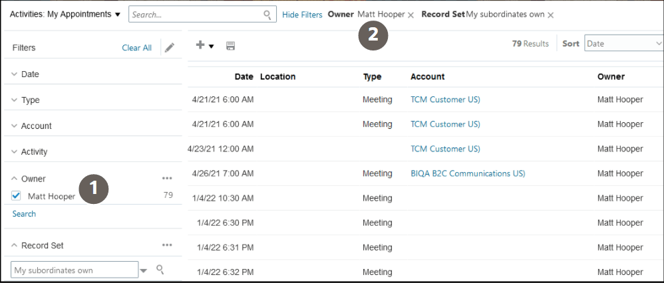Image resolution: width=664 pixels, height=283 pixels.
Task: Click the Record Set search magnifier icon
Action: 160,269
